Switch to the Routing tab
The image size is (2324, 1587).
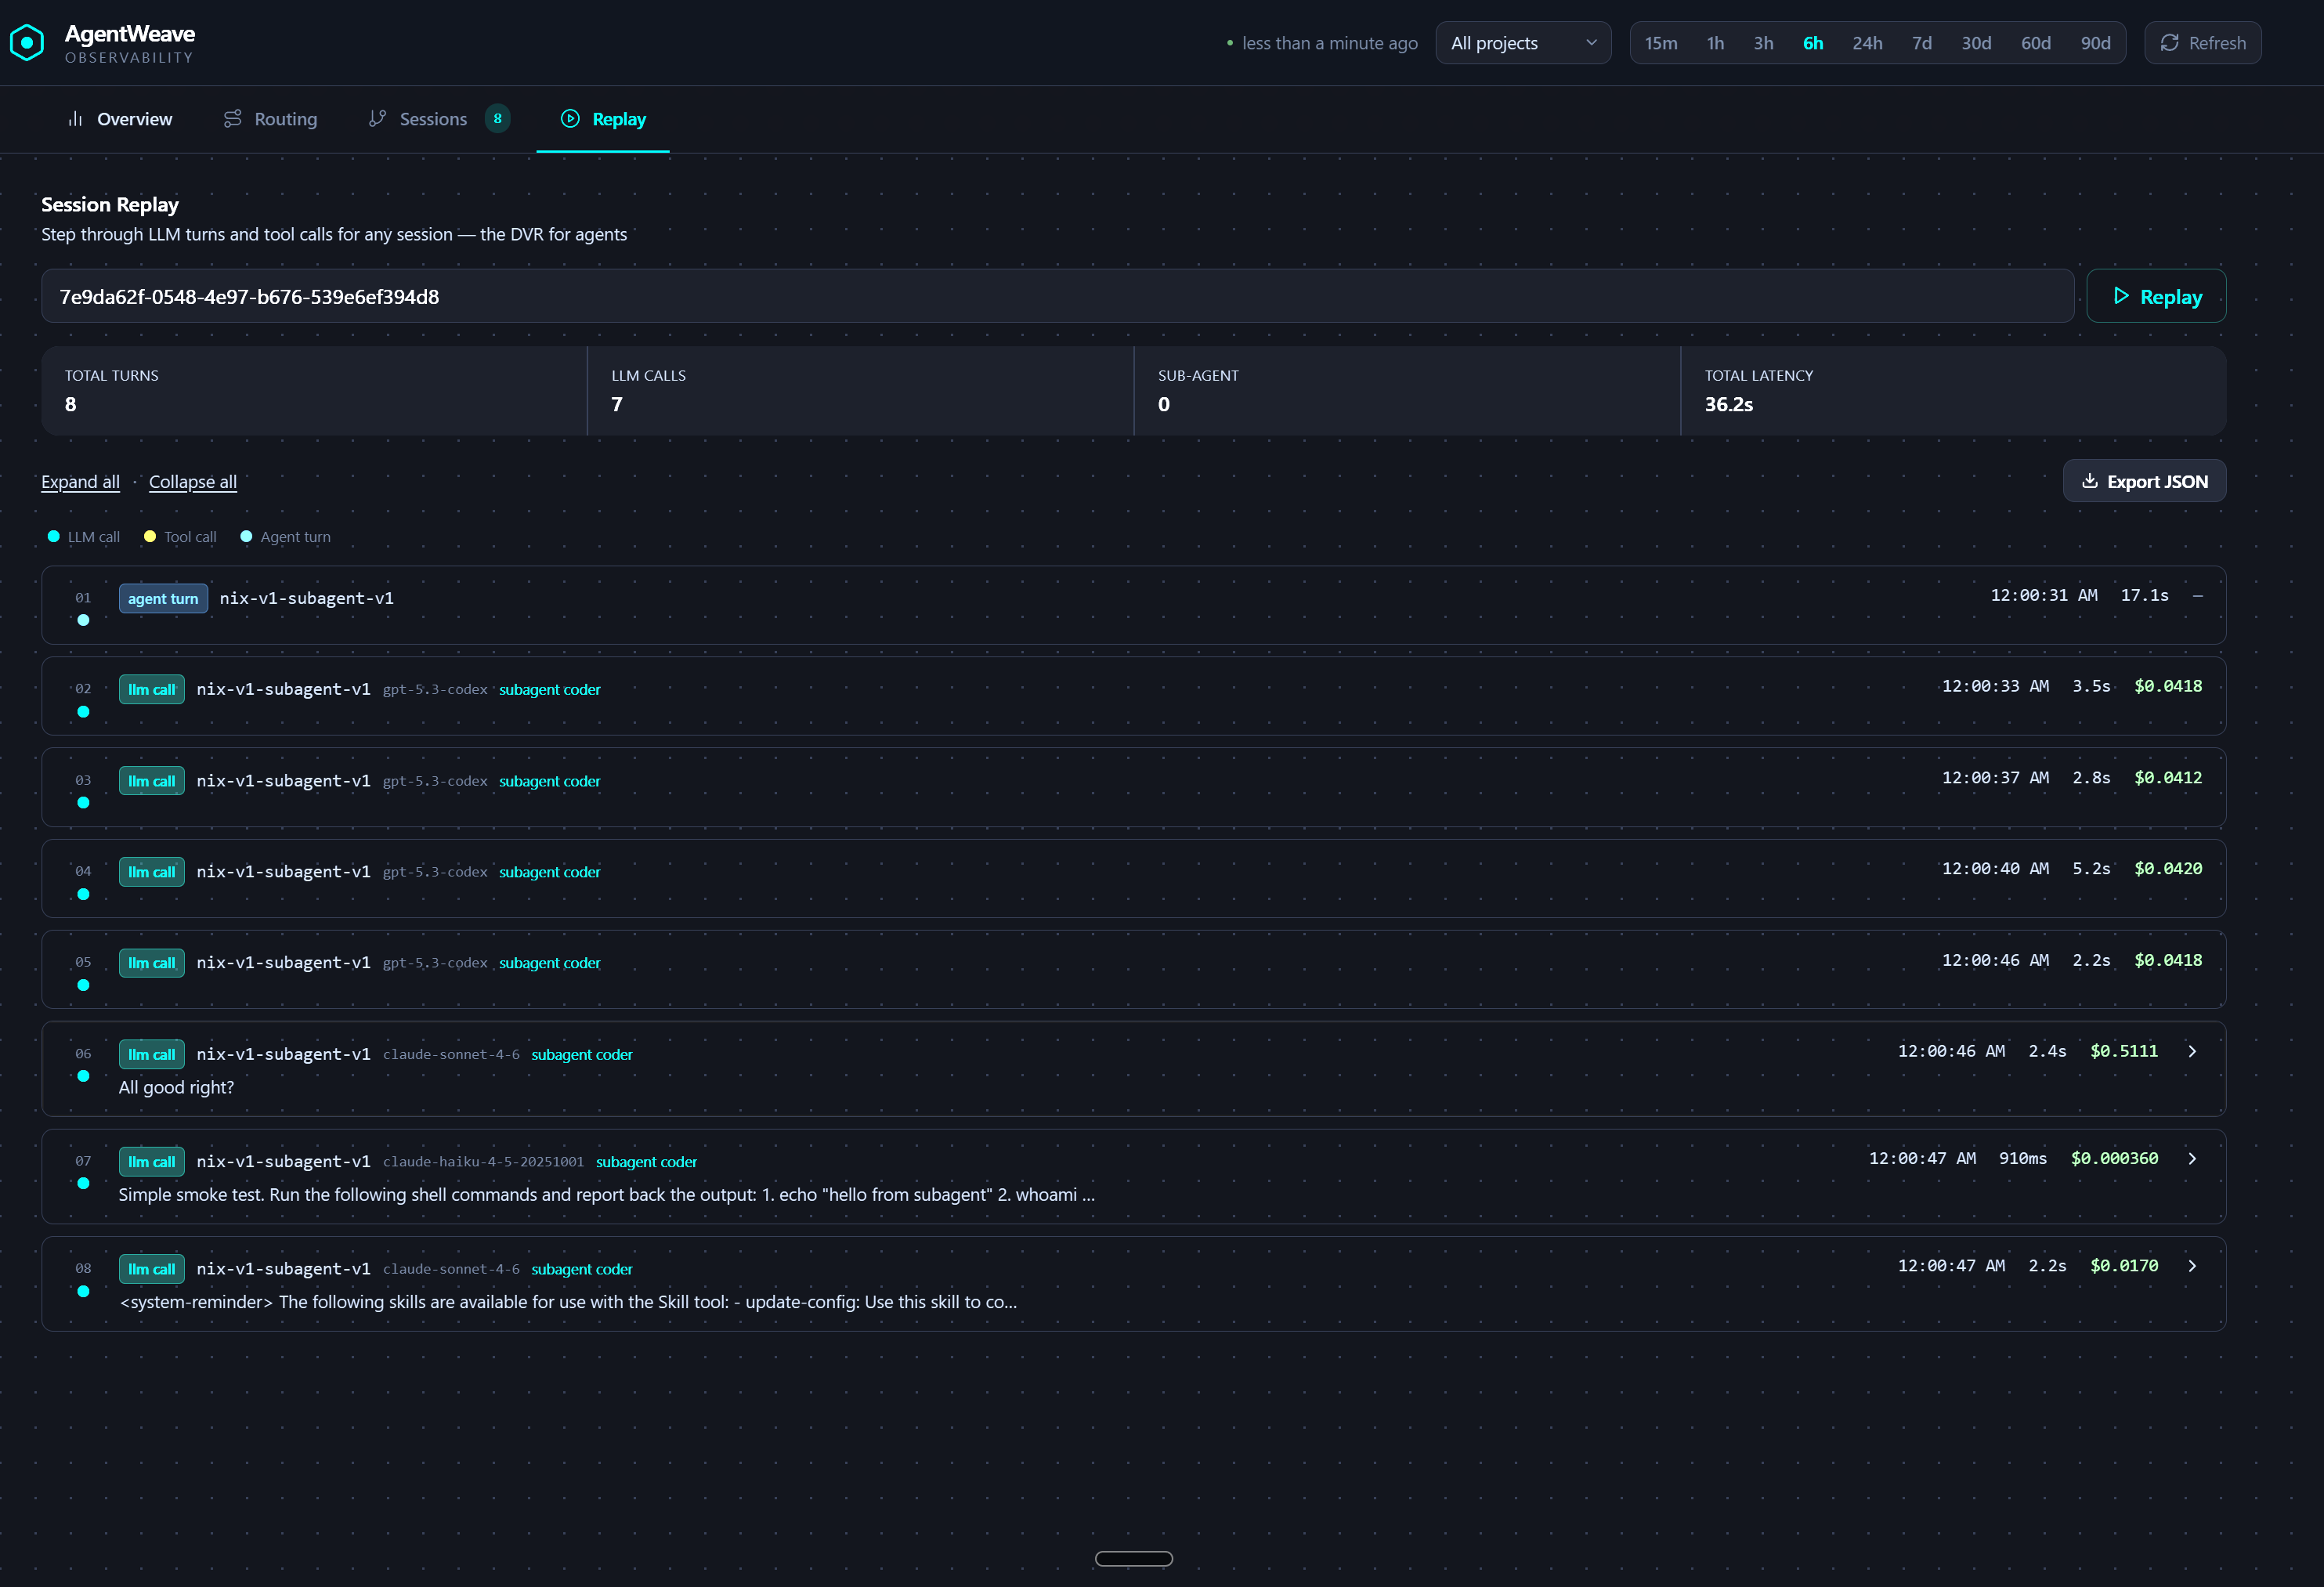pos(270,119)
